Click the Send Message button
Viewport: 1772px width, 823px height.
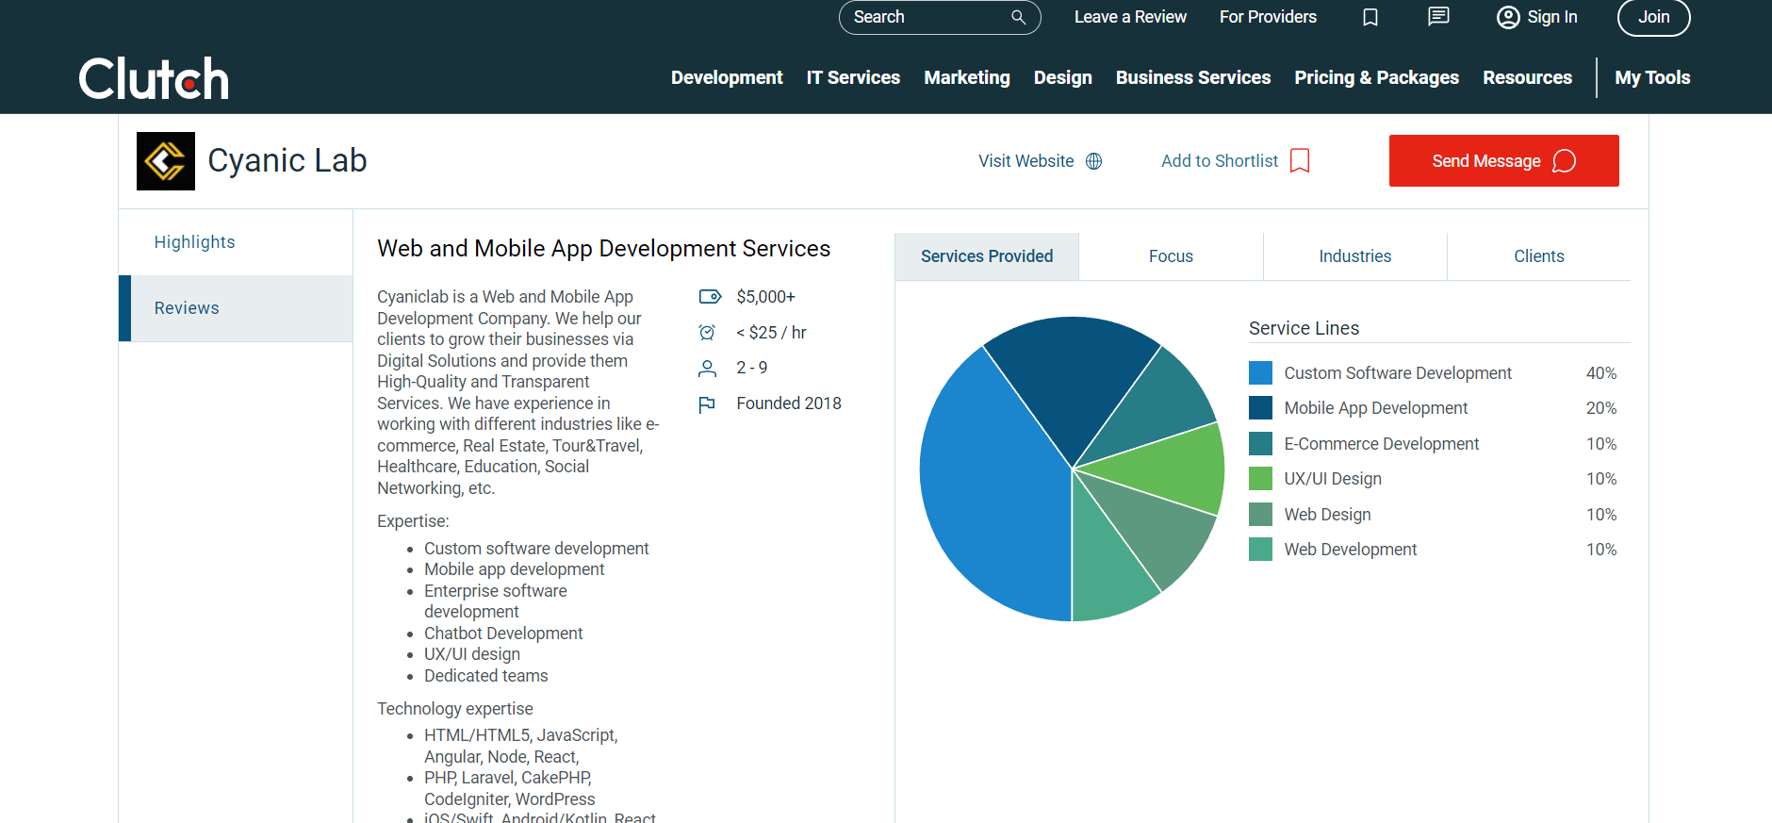point(1503,160)
